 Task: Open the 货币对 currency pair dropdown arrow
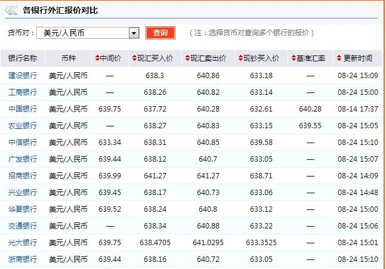(134, 33)
